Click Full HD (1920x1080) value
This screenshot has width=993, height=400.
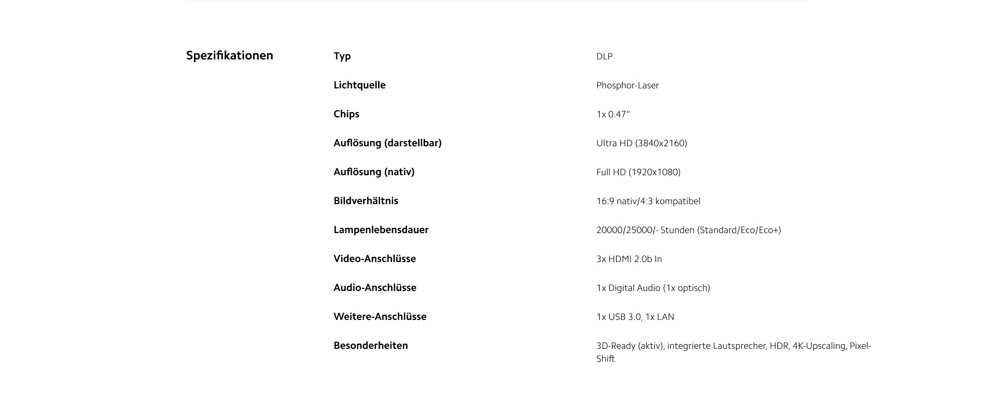pyautogui.click(x=638, y=172)
